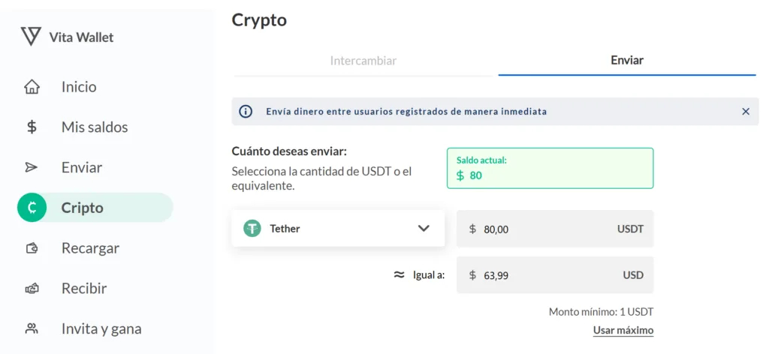Click the Enviar paper plane icon
Screen dimensions: 769x354
coord(32,167)
